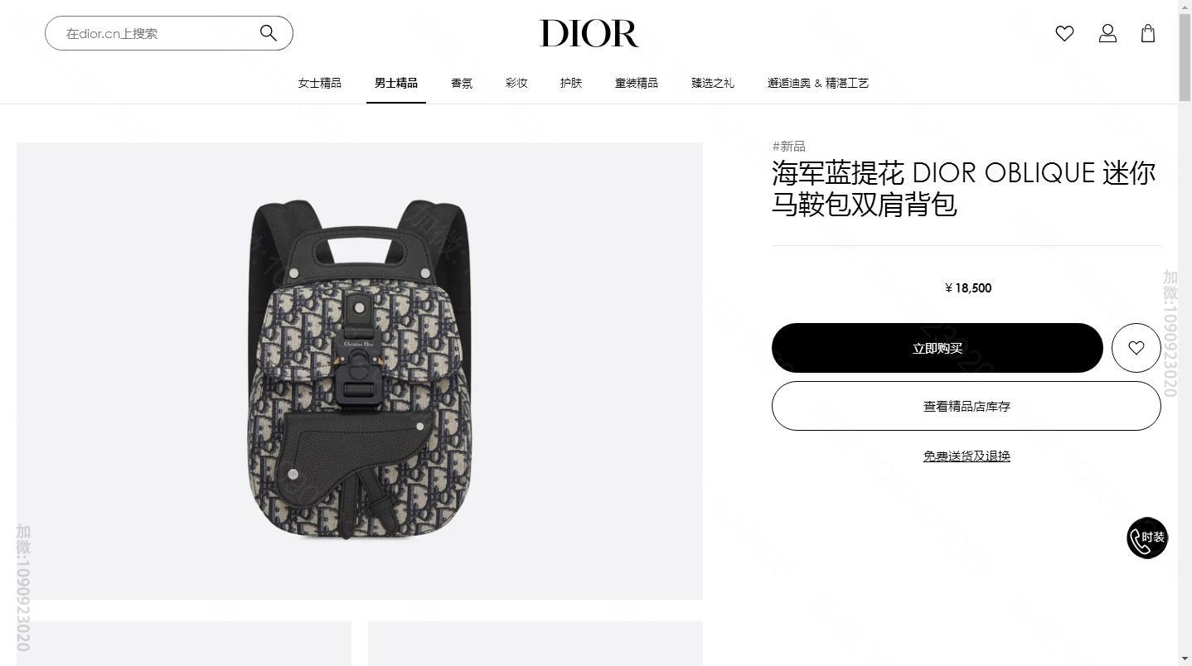
Task: Click 查看精品店库存 button
Action: click(x=967, y=406)
